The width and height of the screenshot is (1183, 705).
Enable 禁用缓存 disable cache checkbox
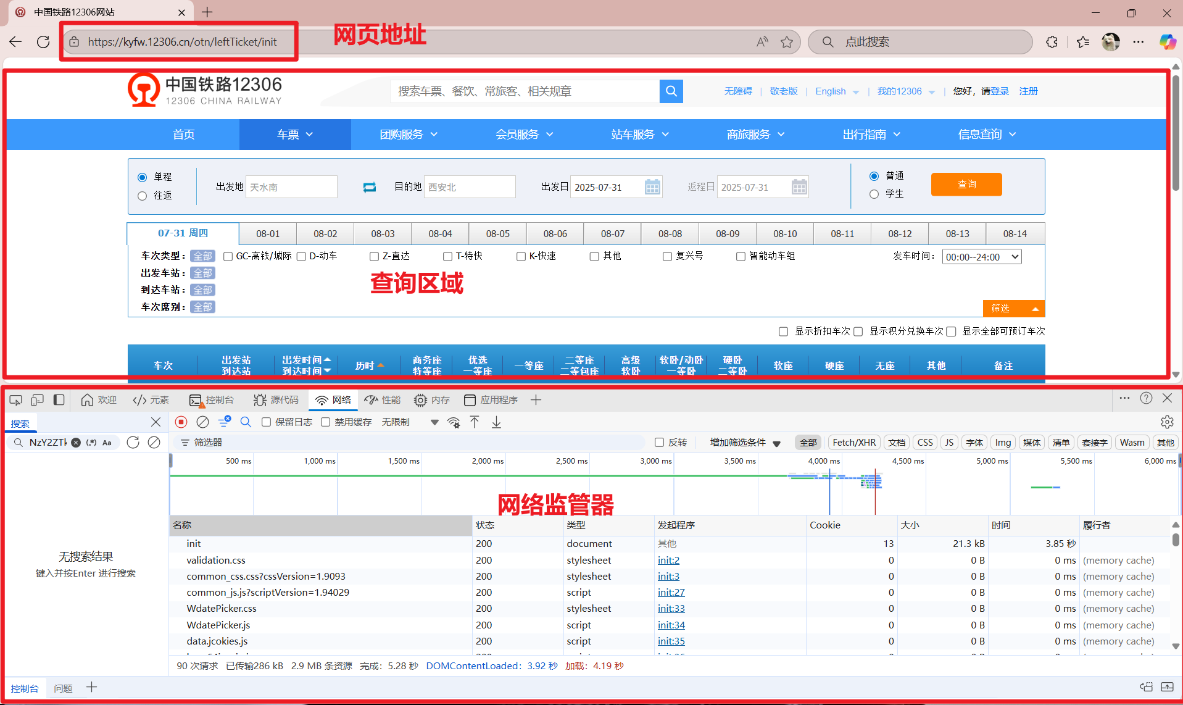click(x=326, y=422)
